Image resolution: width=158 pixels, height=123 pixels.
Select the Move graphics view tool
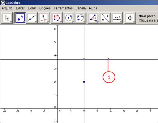pyautogui.click(x=130, y=18)
